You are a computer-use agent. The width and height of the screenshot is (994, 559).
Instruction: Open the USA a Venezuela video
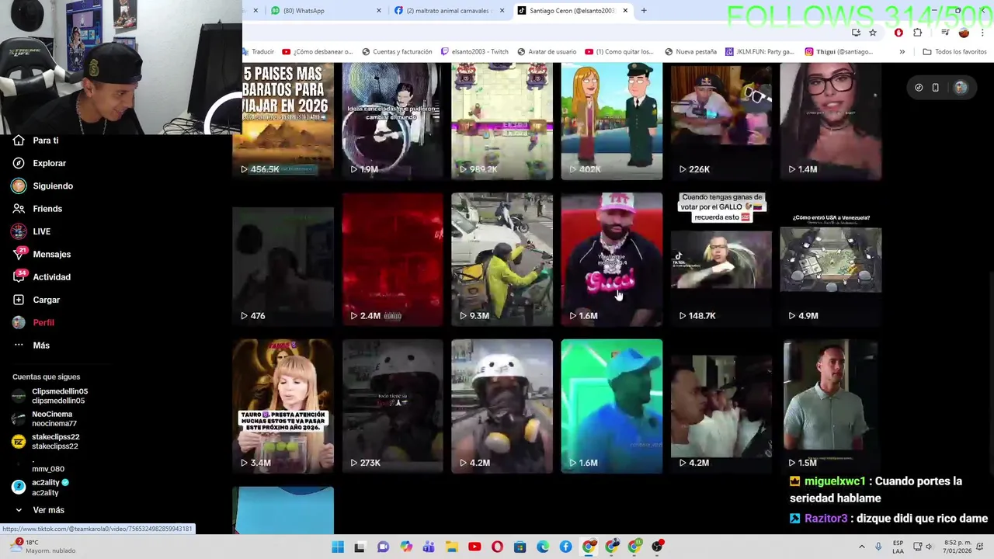(830, 259)
